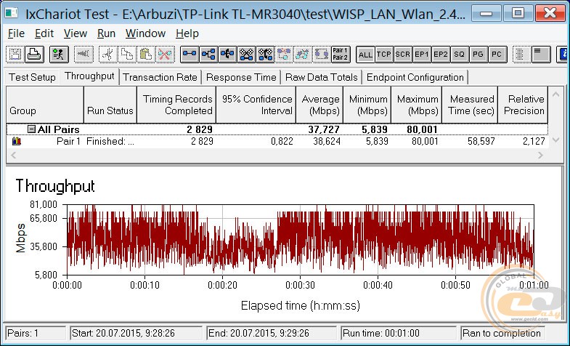The height and width of the screenshot is (346, 570).
Task: Click the Add hardware performance pair icon
Action: pos(246,55)
